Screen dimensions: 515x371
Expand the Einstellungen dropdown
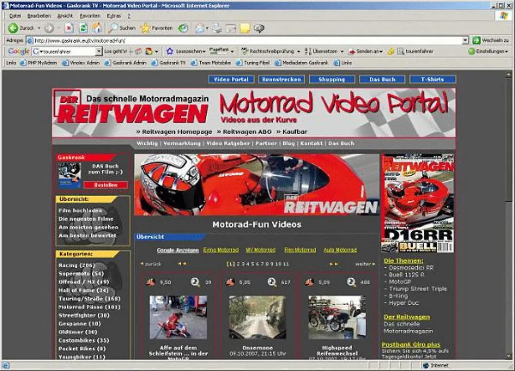[x=506, y=51]
